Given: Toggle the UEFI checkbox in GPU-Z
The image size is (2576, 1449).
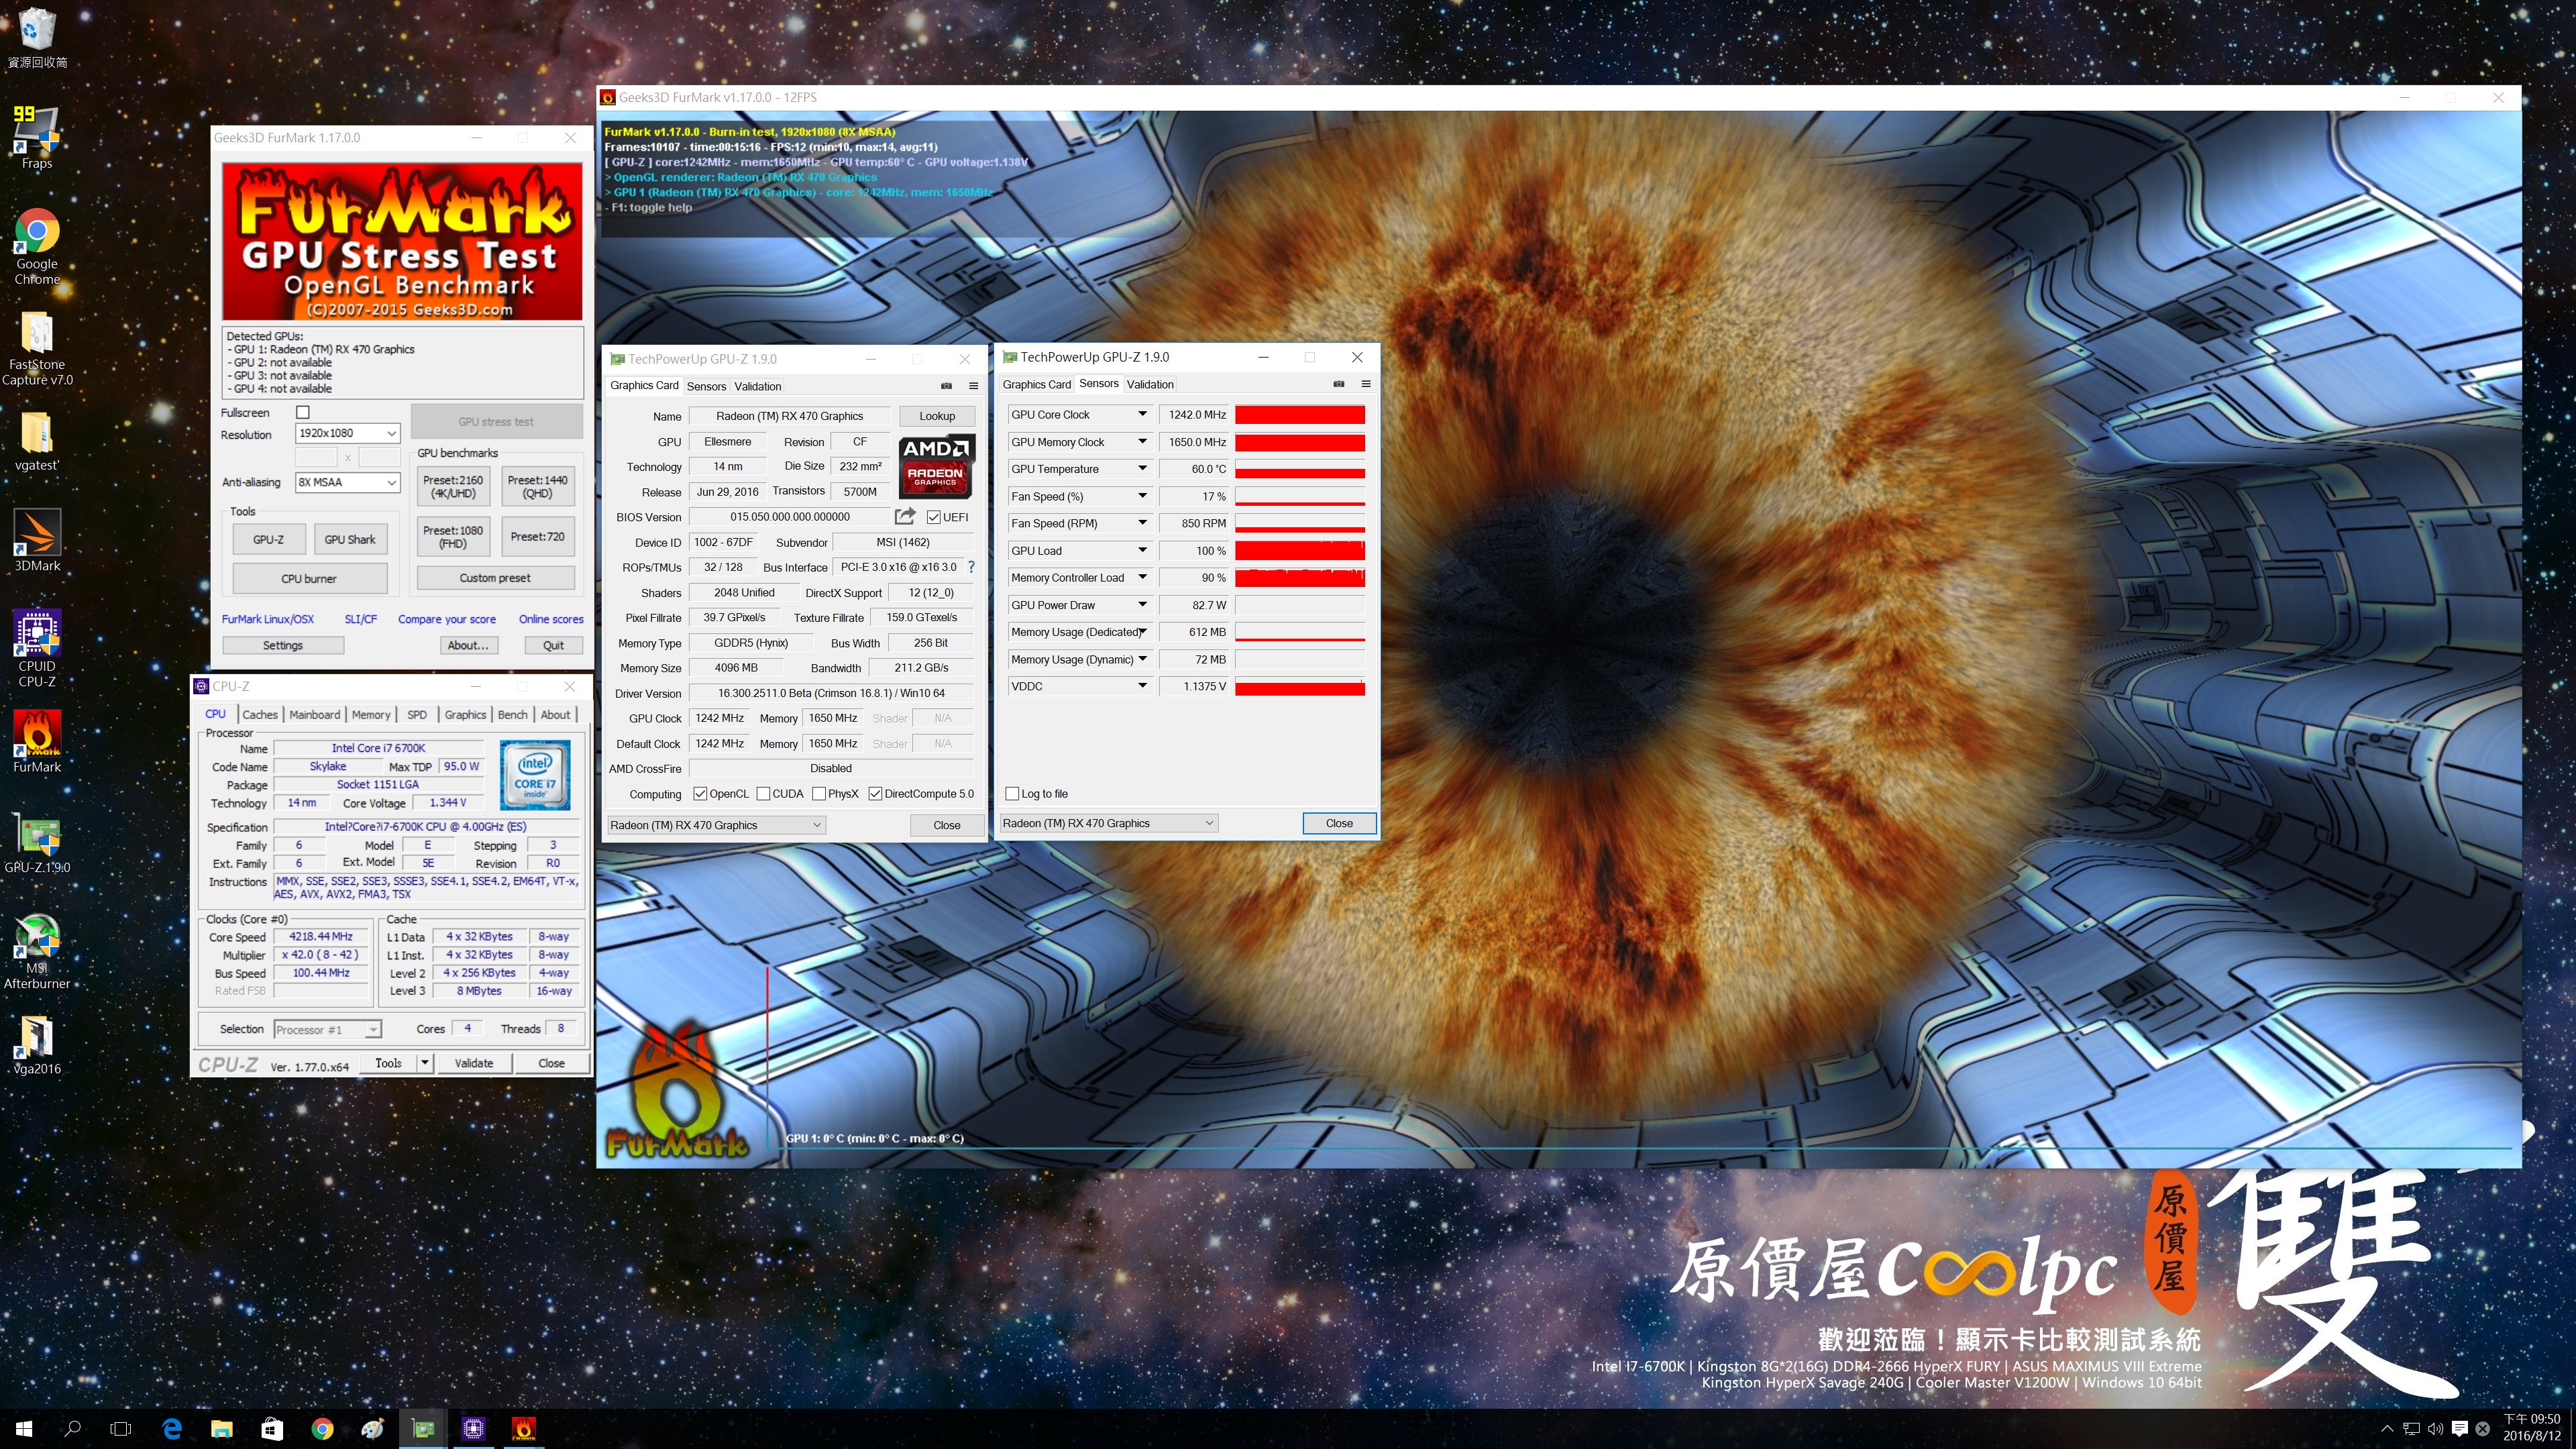Looking at the screenshot, I should coord(933,517).
